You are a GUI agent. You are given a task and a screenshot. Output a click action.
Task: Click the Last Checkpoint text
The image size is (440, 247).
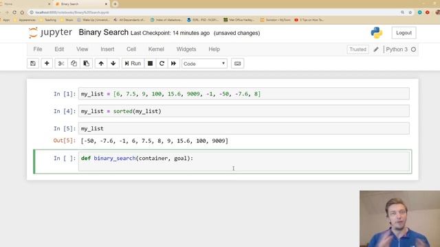click(170, 33)
